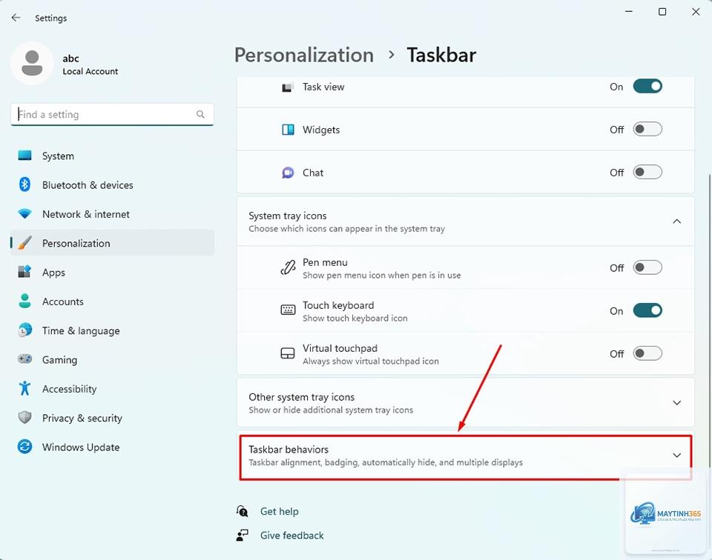Click the Apps icon in sidebar
The height and width of the screenshot is (560, 712).
coord(24,272)
